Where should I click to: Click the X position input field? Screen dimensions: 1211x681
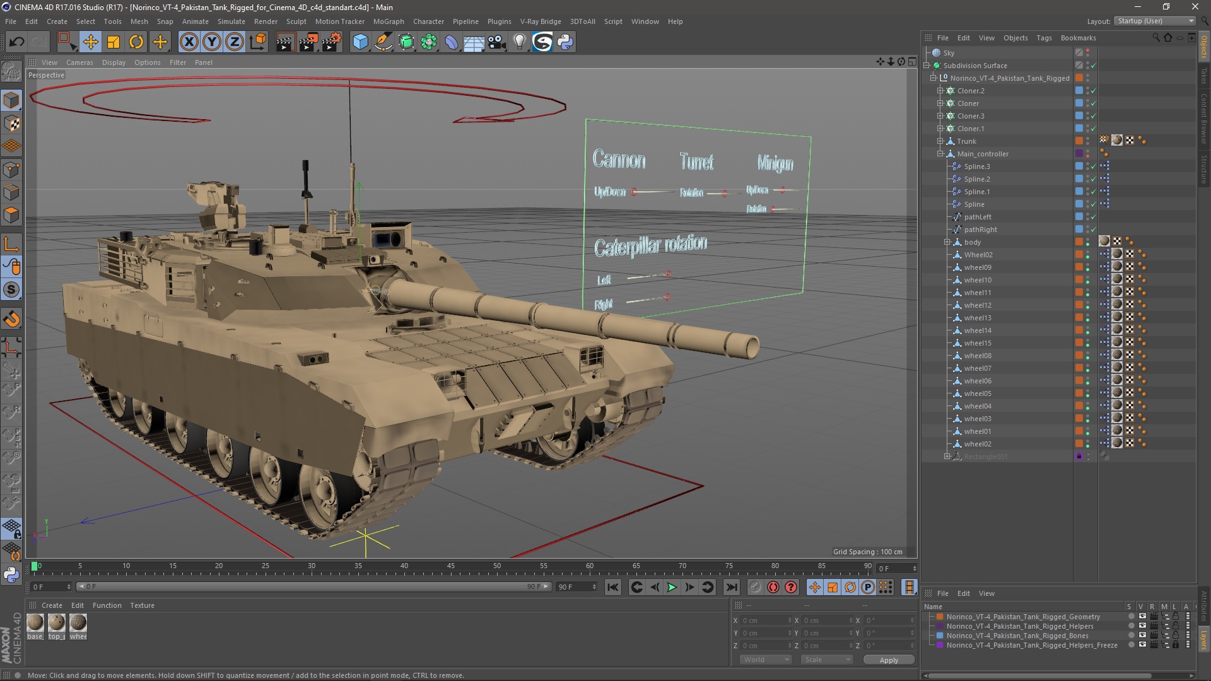tap(767, 620)
